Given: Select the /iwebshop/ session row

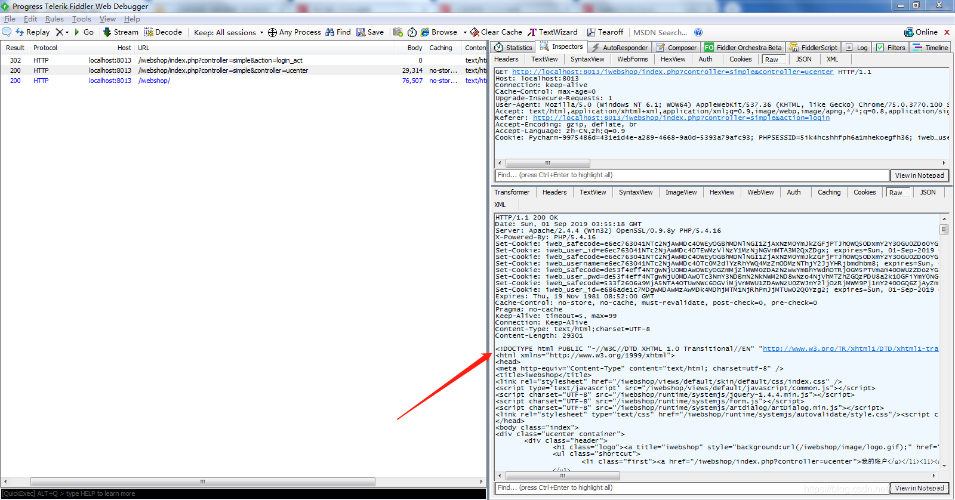Looking at the screenshot, I should point(244,81).
